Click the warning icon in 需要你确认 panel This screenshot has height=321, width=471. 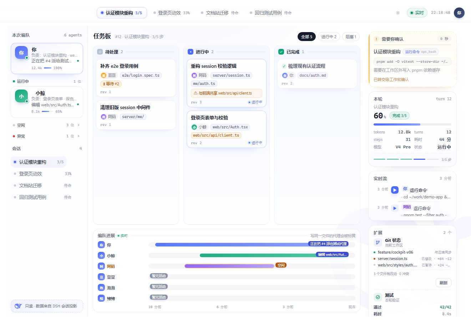[376, 39]
